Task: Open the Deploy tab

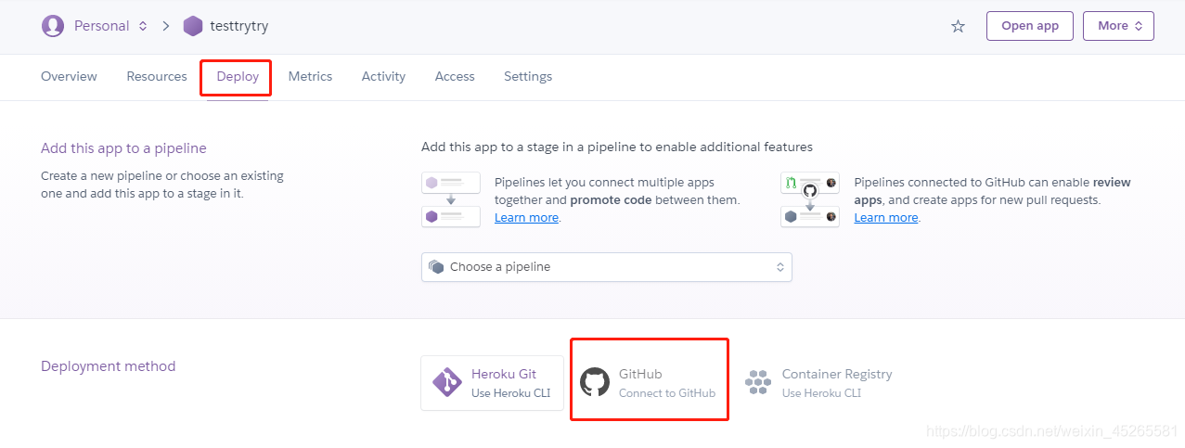Action: [238, 76]
